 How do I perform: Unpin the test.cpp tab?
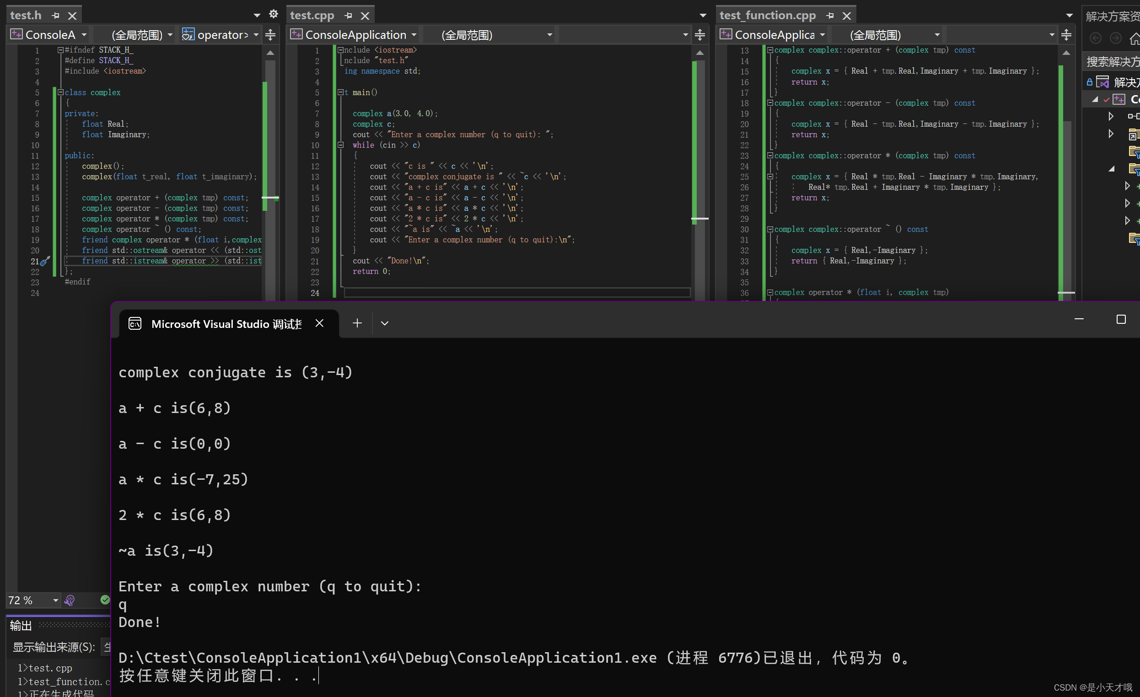[349, 14]
